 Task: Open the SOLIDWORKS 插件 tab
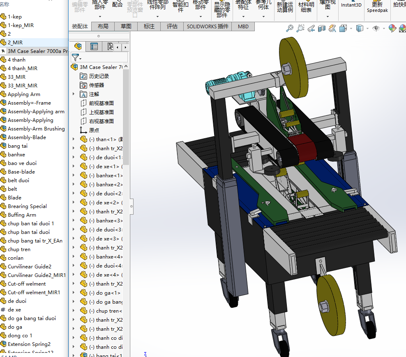tap(208, 26)
